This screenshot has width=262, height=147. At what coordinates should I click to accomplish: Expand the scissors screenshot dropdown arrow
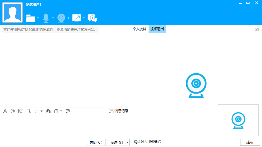(41, 111)
